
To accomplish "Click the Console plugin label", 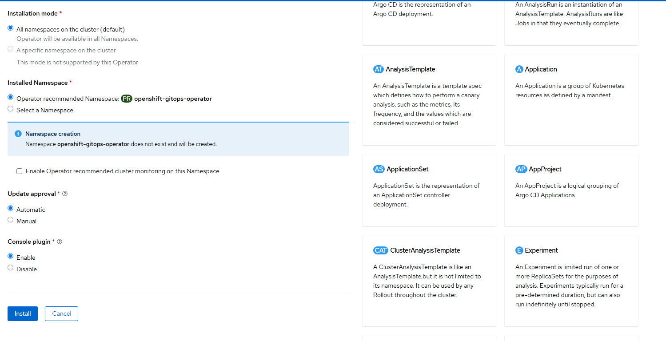I will point(29,242).
